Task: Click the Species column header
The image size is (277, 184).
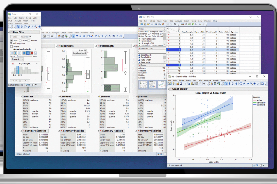Action: point(235,32)
